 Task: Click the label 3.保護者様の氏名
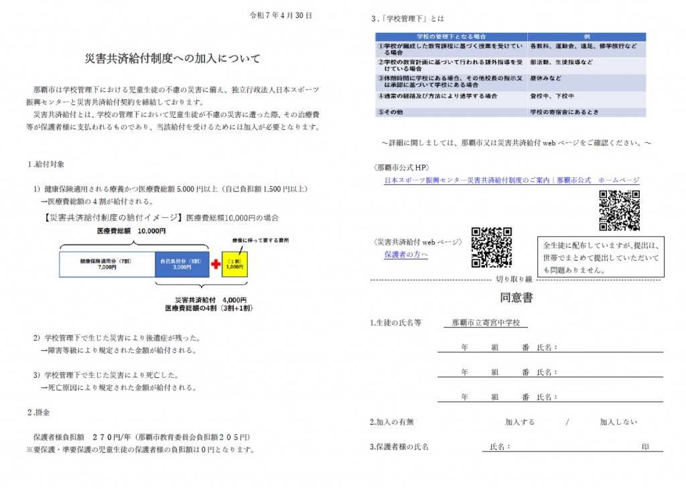[x=399, y=447]
